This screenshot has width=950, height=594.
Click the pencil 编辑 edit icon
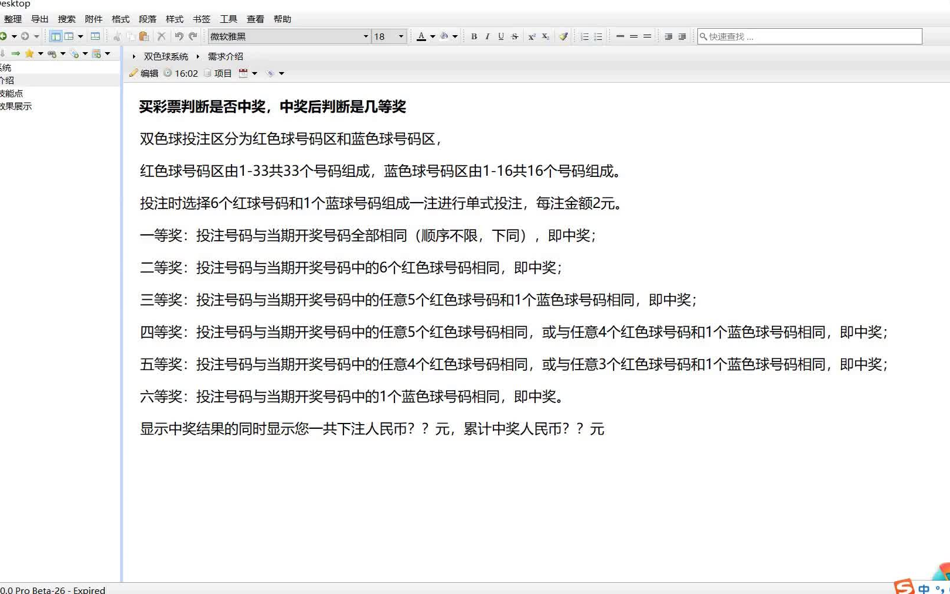pos(134,73)
